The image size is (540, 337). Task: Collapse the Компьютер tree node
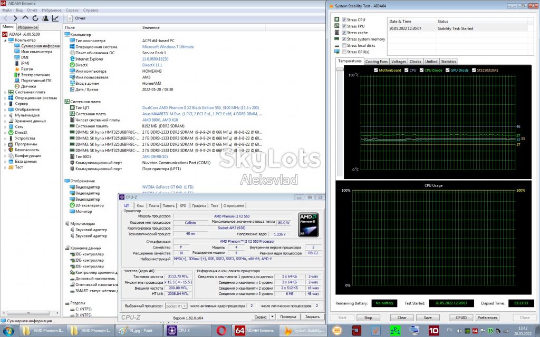point(5,40)
